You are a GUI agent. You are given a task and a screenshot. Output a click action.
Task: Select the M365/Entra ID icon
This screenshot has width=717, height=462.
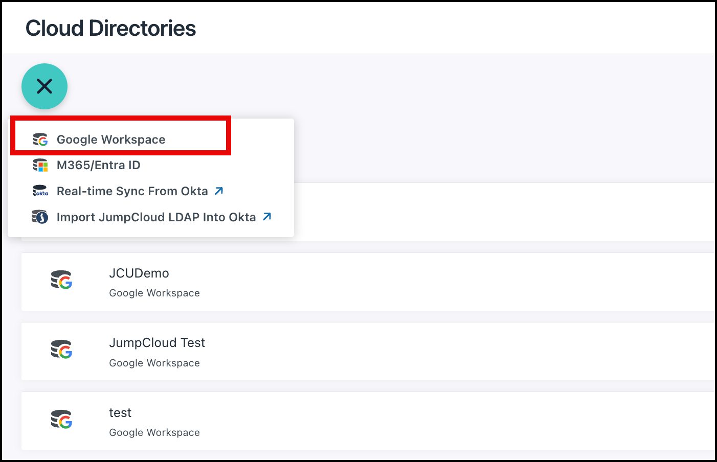pos(40,165)
